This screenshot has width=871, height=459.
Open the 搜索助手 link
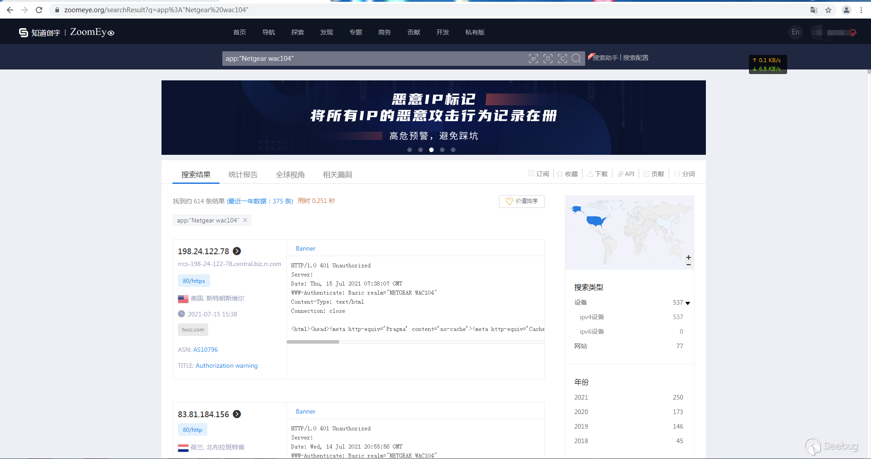[605, 58]
